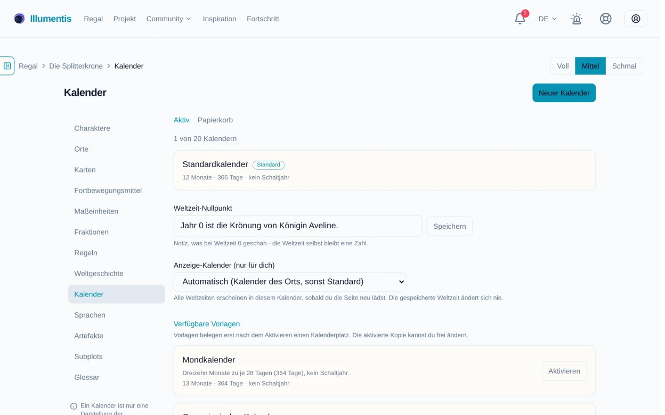Select the Schmal width option

(x=624, y=66)
